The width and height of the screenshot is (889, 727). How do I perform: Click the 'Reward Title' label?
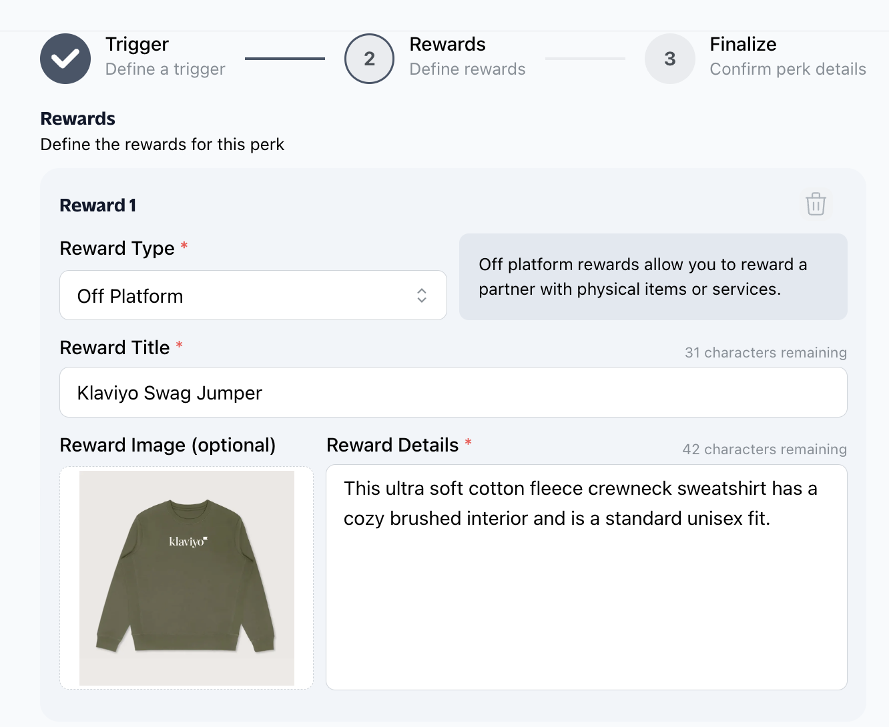click(x=115, y=347)
